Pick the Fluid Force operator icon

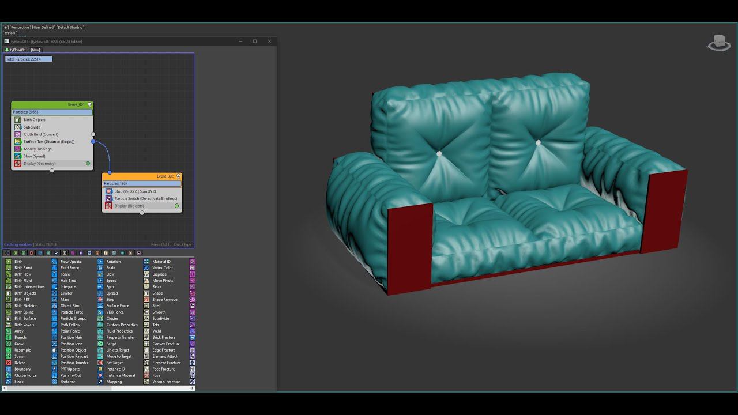[54, 268]
